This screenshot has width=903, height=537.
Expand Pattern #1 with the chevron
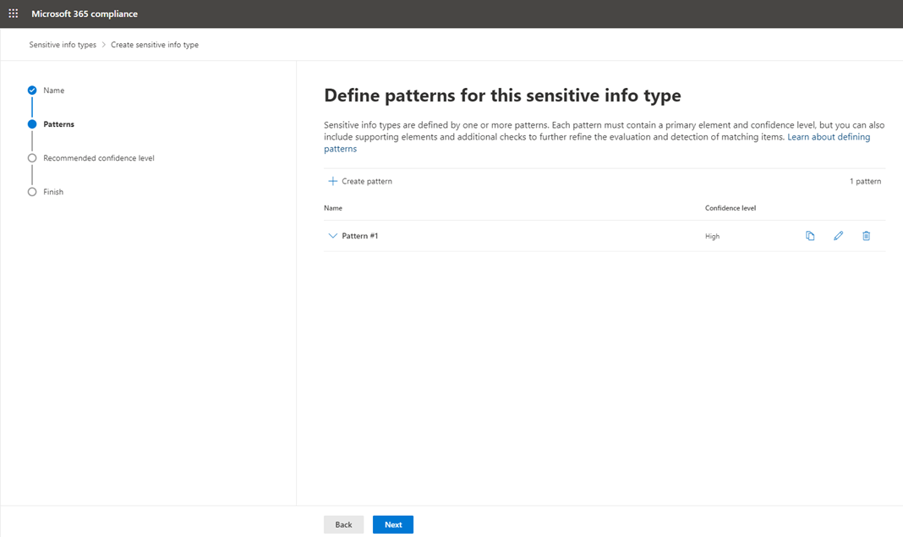pos(332,236)
